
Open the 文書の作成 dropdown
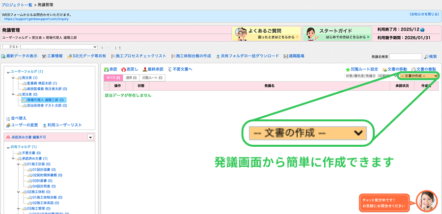tap(418, 76)
